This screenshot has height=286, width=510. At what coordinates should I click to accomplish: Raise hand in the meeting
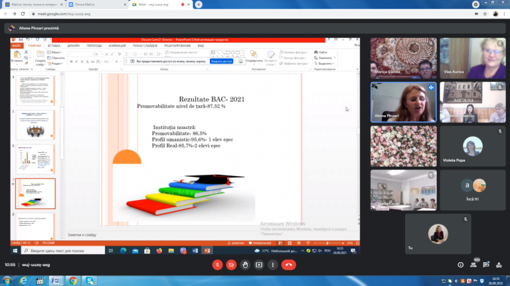pos(245,265)
